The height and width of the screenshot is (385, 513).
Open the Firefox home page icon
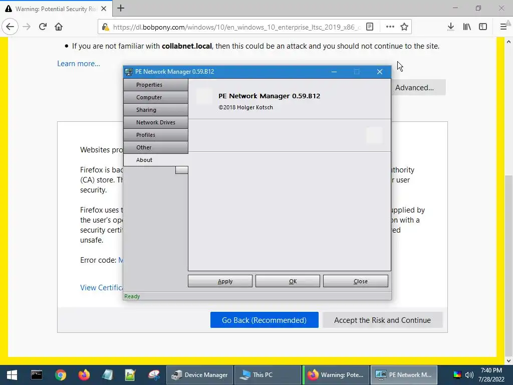point(59,27)
